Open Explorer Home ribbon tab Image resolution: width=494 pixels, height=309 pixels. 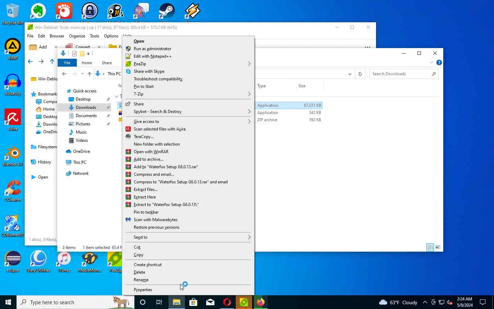(x=87, y=63)
